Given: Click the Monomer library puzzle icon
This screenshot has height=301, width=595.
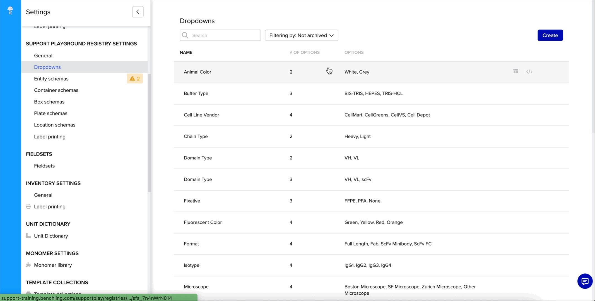Looking at the screenshot, I should click(28, 265).
